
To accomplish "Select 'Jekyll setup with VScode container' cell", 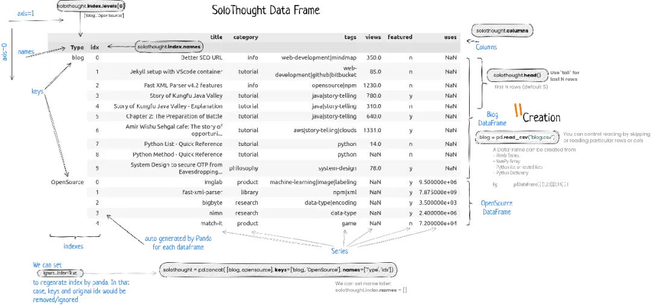I will coord(176,71).
